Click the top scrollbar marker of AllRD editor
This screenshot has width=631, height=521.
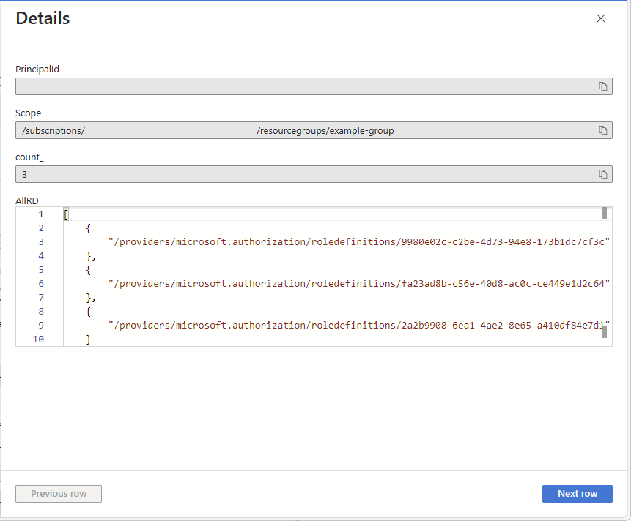tap(605, 213)
